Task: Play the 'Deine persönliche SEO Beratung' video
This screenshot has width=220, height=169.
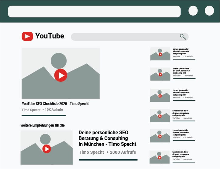Action: pyautogui.click(x=46, y=149)
